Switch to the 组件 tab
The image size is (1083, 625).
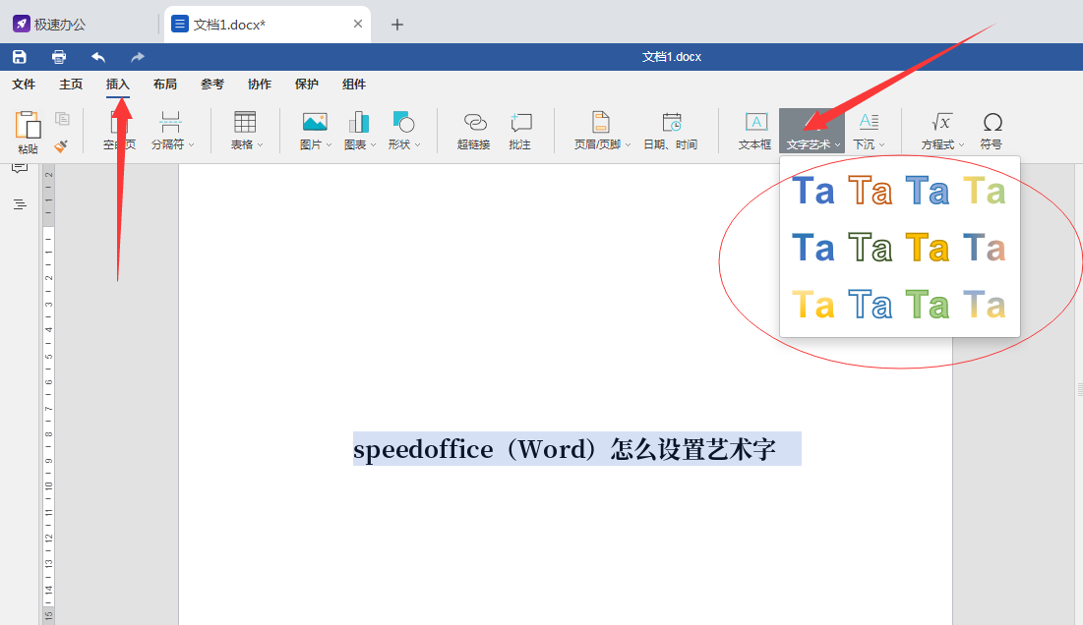[x=354, y=85]
